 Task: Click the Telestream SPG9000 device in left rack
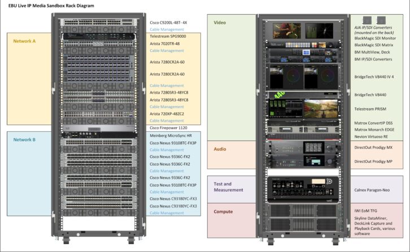[x=101, y=36]
